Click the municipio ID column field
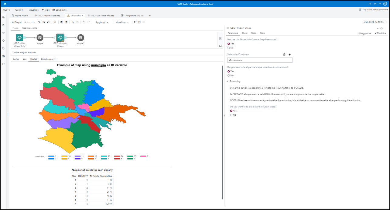 [x=260, y=60]
